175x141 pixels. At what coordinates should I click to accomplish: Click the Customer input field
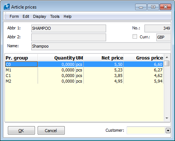[146, 131]
